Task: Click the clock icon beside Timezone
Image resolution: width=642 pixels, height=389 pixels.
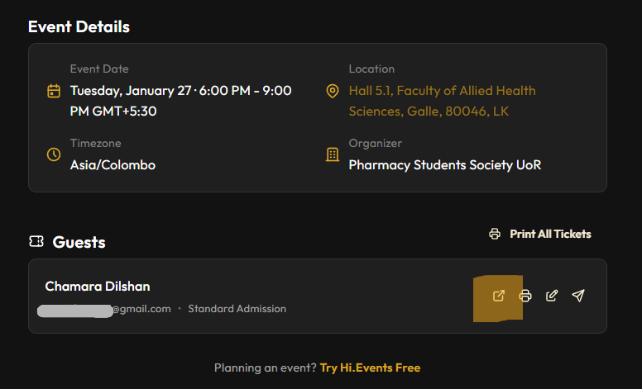Action: 54,154
